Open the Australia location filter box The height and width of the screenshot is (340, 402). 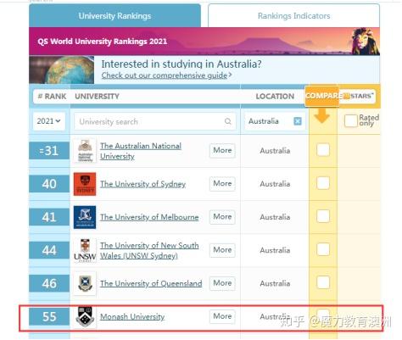[x=275, y=121]
